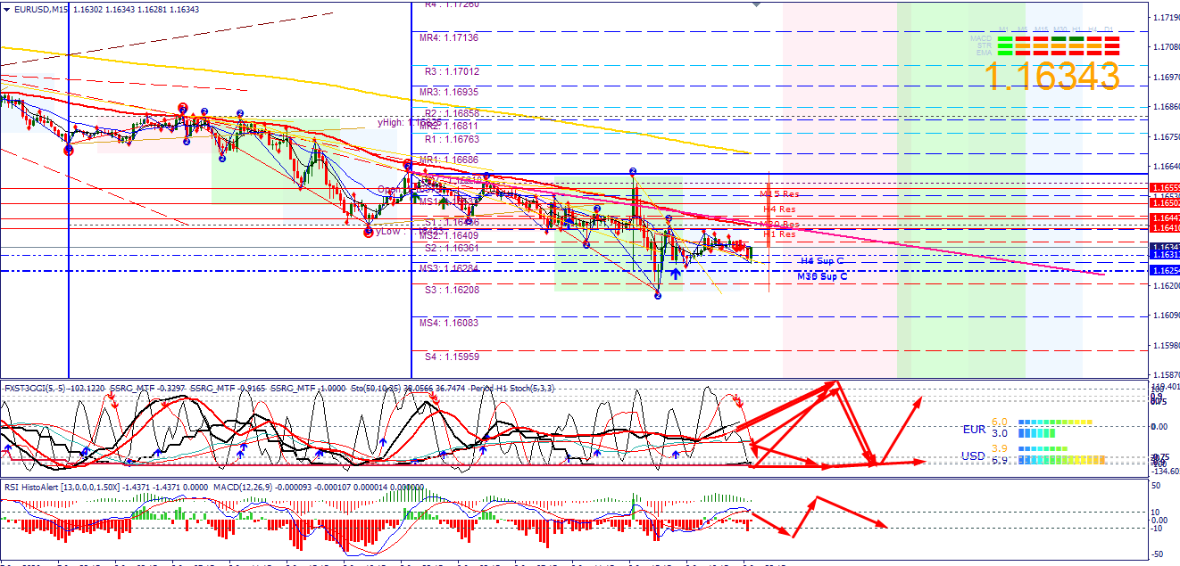Select the H4 Res resistance label

779,209
